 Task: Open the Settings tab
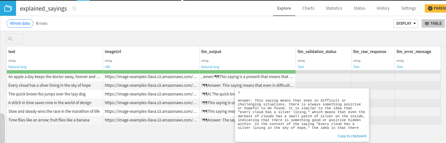pyautogui.click(x=408, y=8)
